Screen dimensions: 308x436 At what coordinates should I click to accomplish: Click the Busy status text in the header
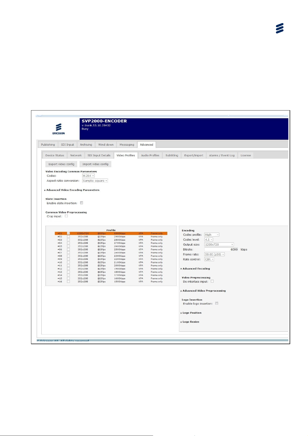pos(85,129)
